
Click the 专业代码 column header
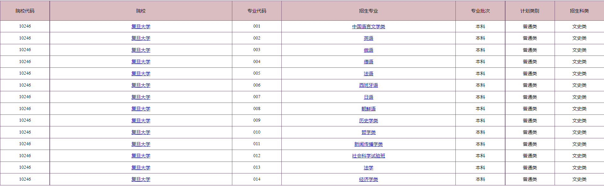257,11
